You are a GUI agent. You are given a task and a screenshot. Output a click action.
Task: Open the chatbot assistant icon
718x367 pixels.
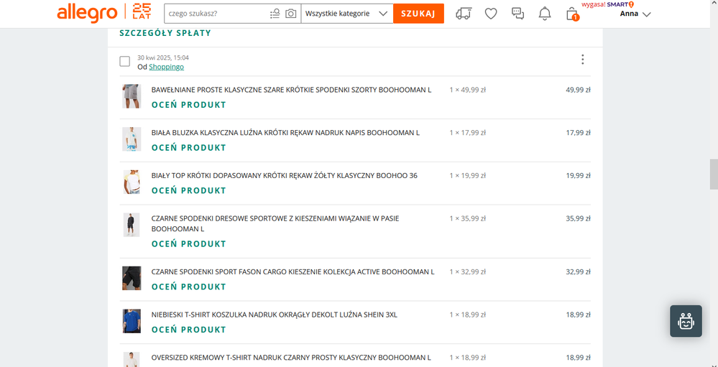686,321
